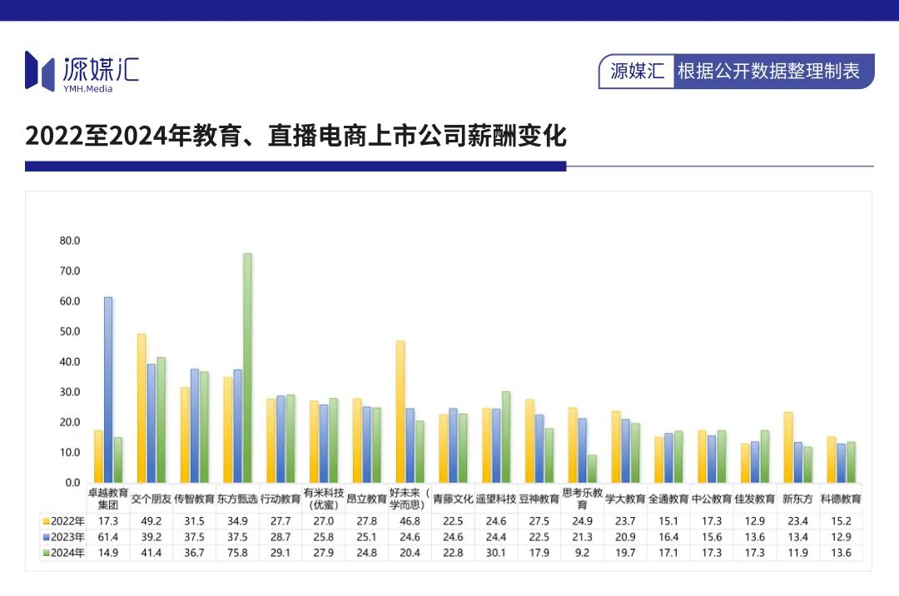Select the 新东方 category label
The height and width of the screenshot is (596, 899).
pos(797,499)
